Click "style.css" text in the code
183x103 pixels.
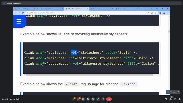tap(57, 53)
